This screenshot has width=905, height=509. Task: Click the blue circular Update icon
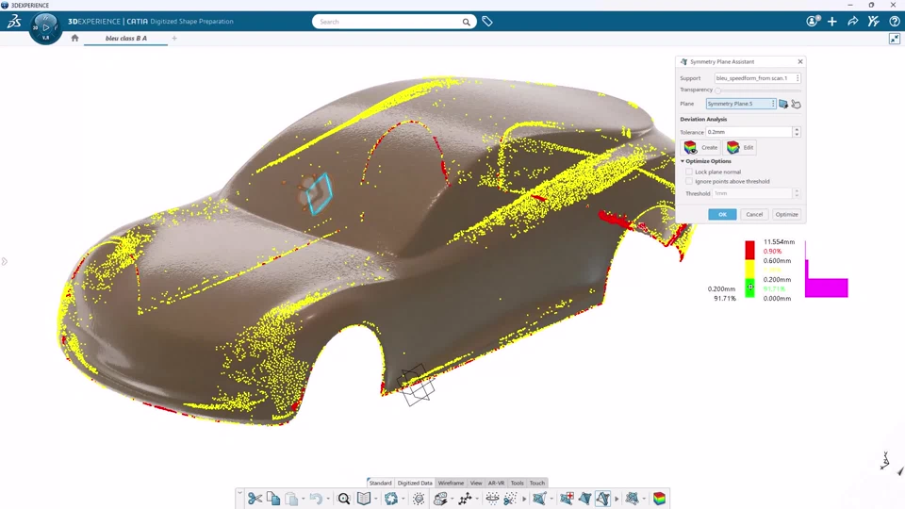tap(390, 499)
